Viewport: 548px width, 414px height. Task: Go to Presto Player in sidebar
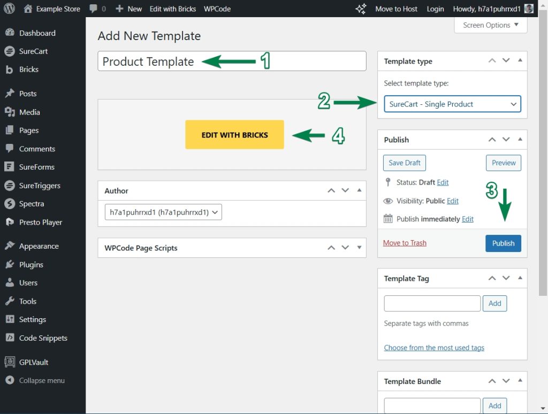(40, 223)
